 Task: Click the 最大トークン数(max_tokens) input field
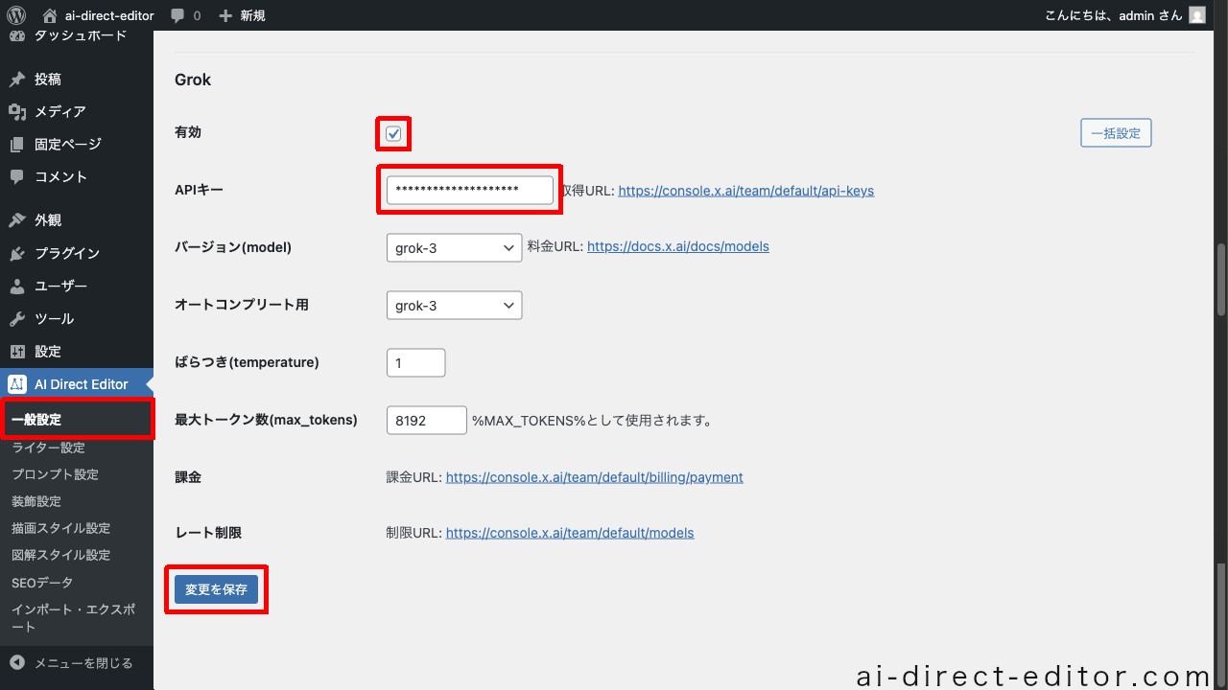427,420
